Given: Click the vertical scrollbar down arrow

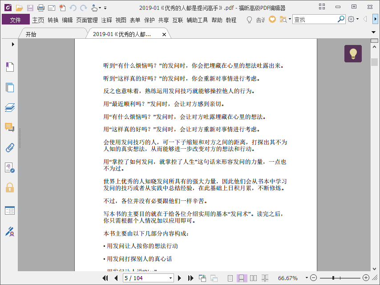Looking at the screenshot, I should click(x=374, y=269).
